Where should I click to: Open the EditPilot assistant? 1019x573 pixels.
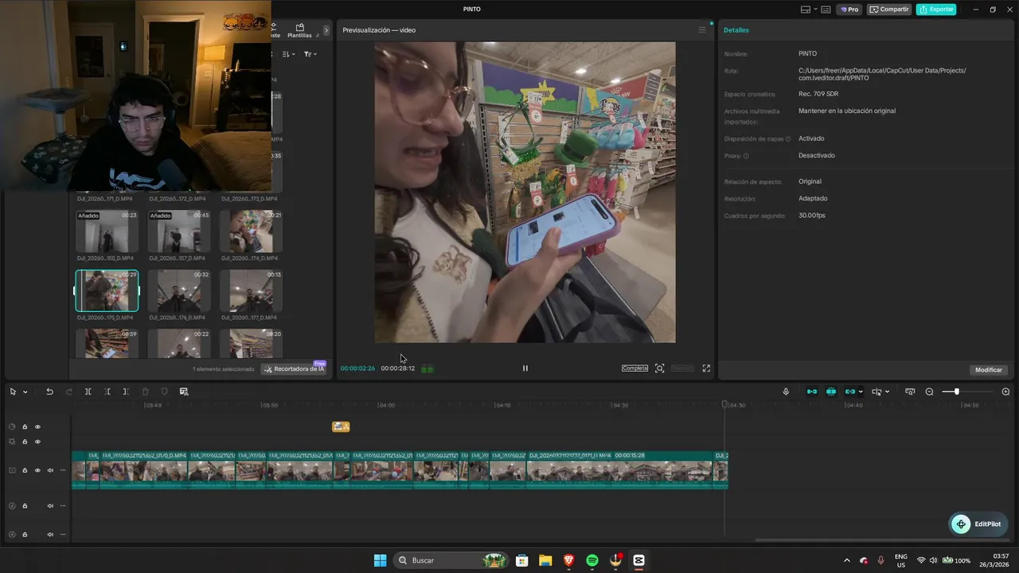[979, 524]
